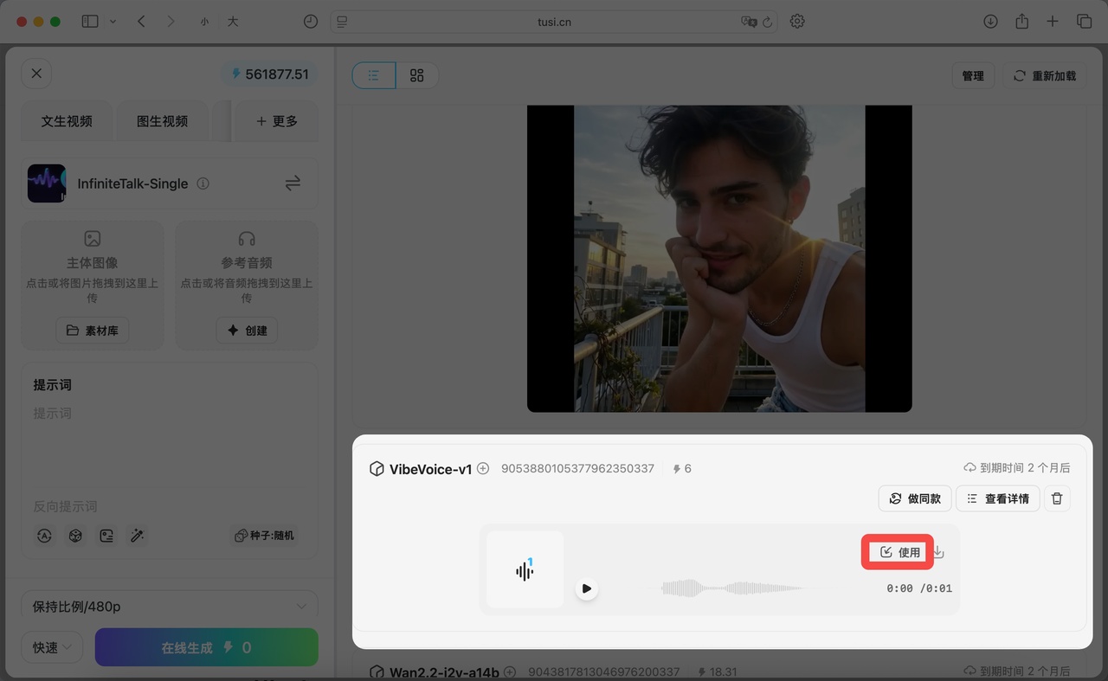
Task: Toggle the 种子:随机 seed option
Action: 264,536
